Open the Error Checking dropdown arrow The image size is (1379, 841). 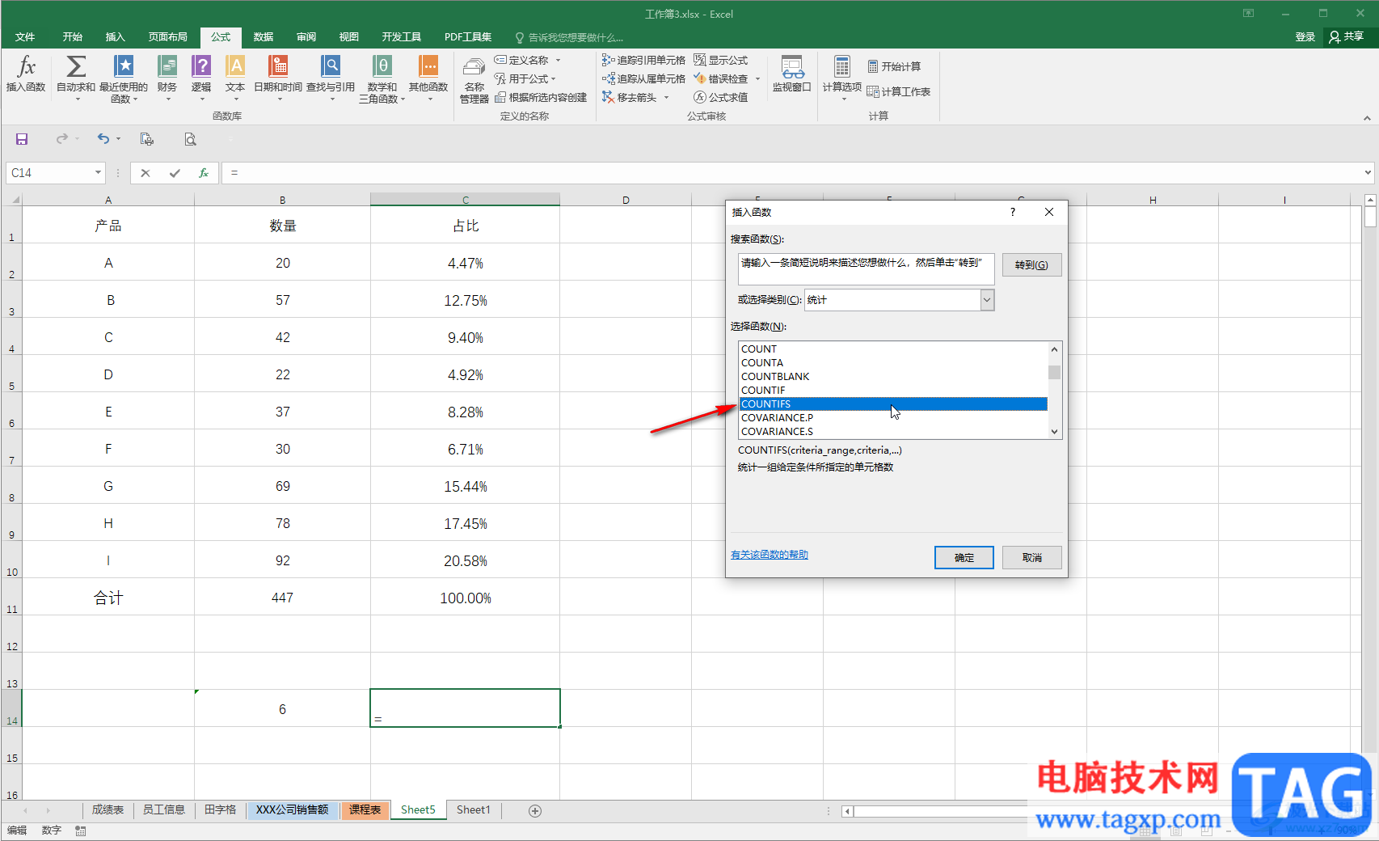point(758,78)
